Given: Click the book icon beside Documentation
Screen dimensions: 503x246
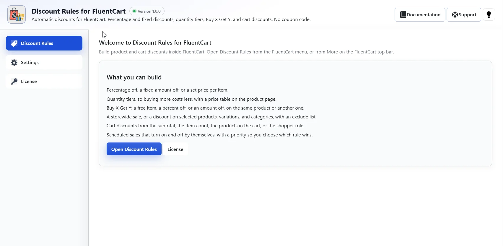Looking at the screenshot, I should pos(403,14).
